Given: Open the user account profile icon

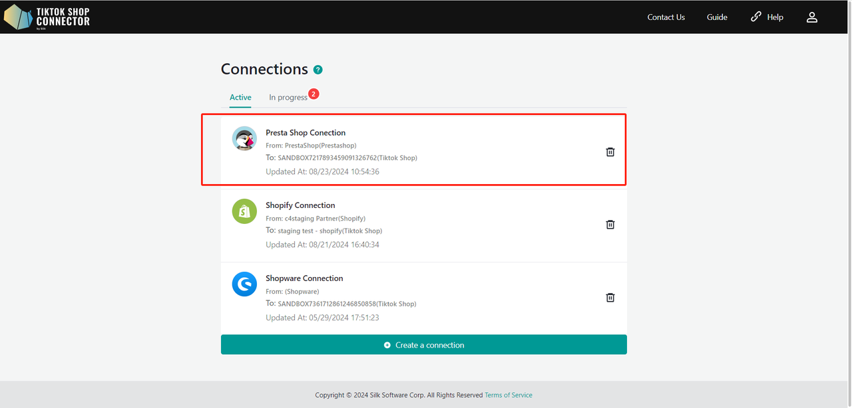Looking at the screenshot, I should [811, 17].
